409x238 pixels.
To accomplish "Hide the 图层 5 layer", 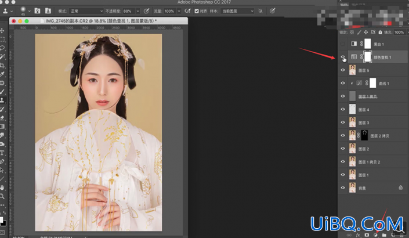I will pos(343,70).
